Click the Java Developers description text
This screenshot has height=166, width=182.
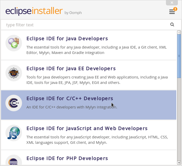tap(97, 50)
